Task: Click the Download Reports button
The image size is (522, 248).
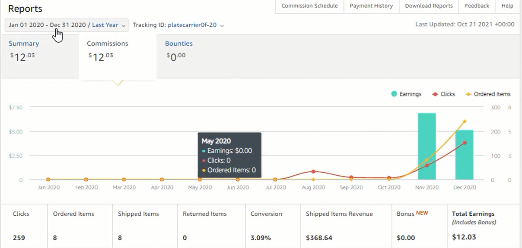Action: point(429,6)
